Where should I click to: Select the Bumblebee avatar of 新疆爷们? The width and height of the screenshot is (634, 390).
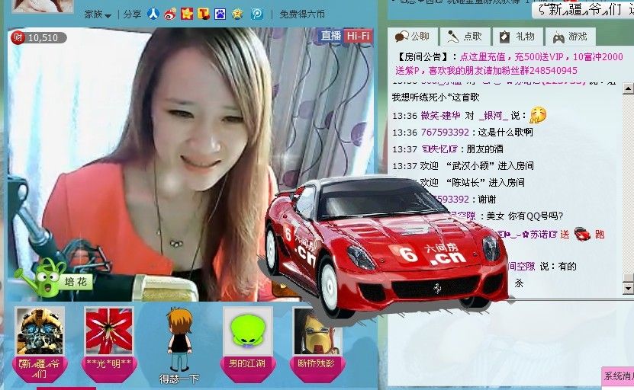[39, 331]
